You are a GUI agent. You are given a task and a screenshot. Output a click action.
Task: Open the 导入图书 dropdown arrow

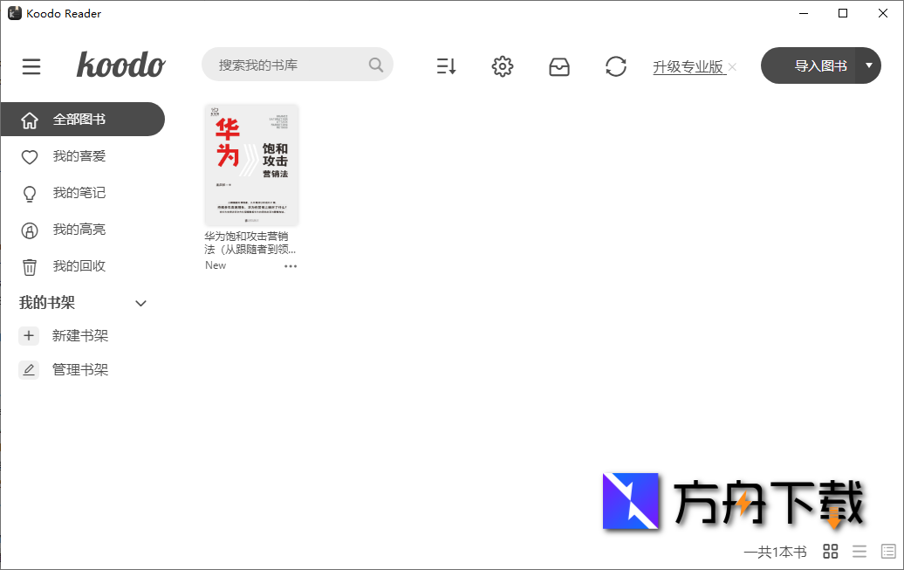[x=869, y=65]
